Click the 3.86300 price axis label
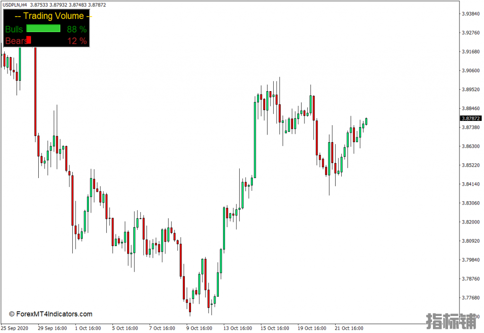This screenshot has width=484, height=333. coord(471,146)
